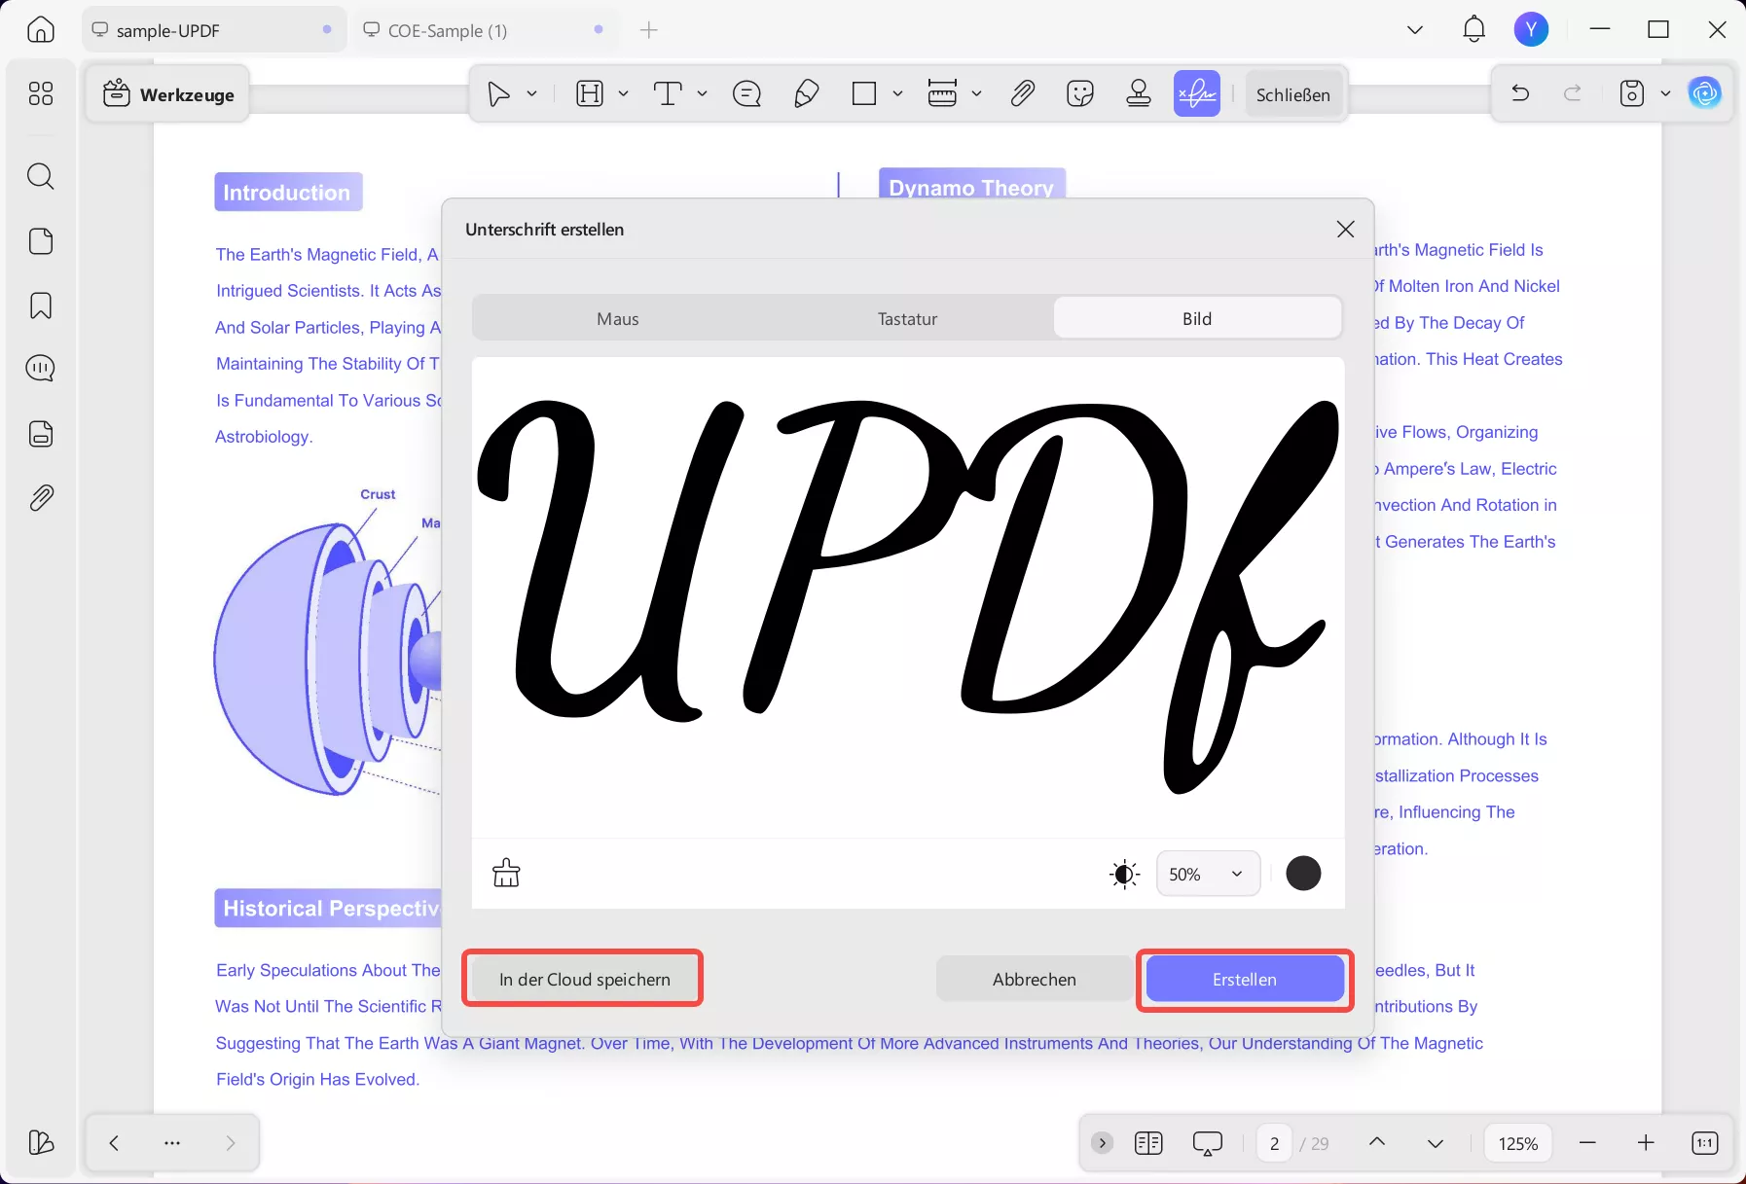The width and height of the screenshot is (1746, 1184).
Task: Expand the text tool dropdown arrow
Action: pos(702,94)
